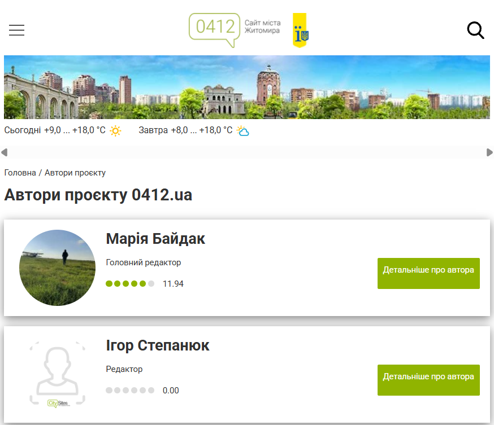Follow the Головна breadcrumb link
494x425 pixels.
[x=20, y=173]
